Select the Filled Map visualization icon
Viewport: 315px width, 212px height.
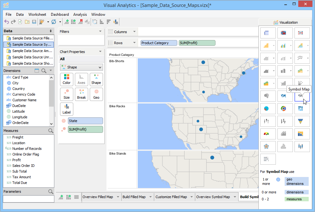click(283, 95)
